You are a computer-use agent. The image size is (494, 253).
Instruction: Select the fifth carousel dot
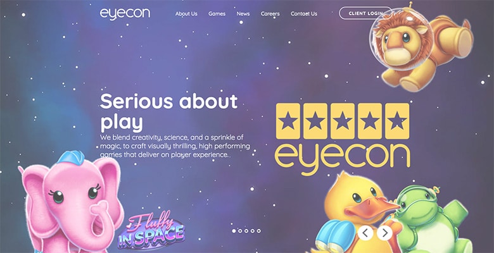258,231
